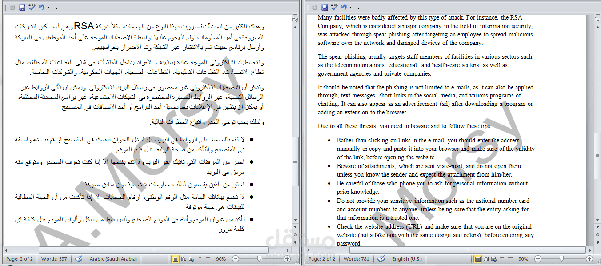
Task: Click 90% zoom level in English window
Action: pyautogui.click(x=523, y=259)
